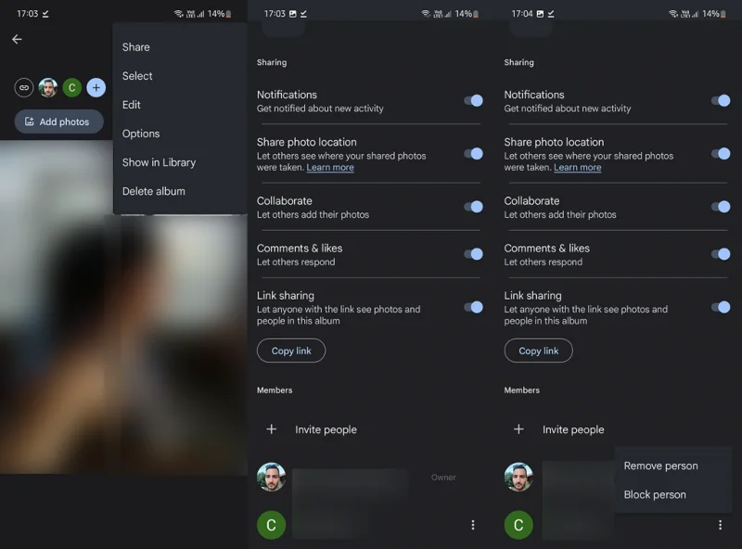Toggle Comments & likes in right screen
The width and height of the screenshot is (742, 549).
coord(721,254)
